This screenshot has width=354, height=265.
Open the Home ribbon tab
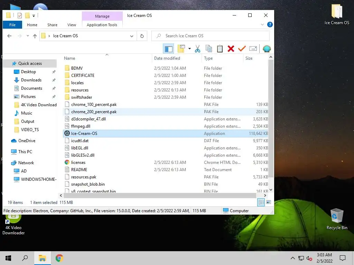click(32, 25)
